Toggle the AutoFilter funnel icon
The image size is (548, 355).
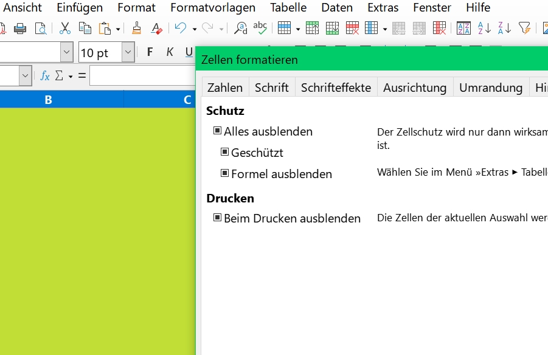(525, 28)
